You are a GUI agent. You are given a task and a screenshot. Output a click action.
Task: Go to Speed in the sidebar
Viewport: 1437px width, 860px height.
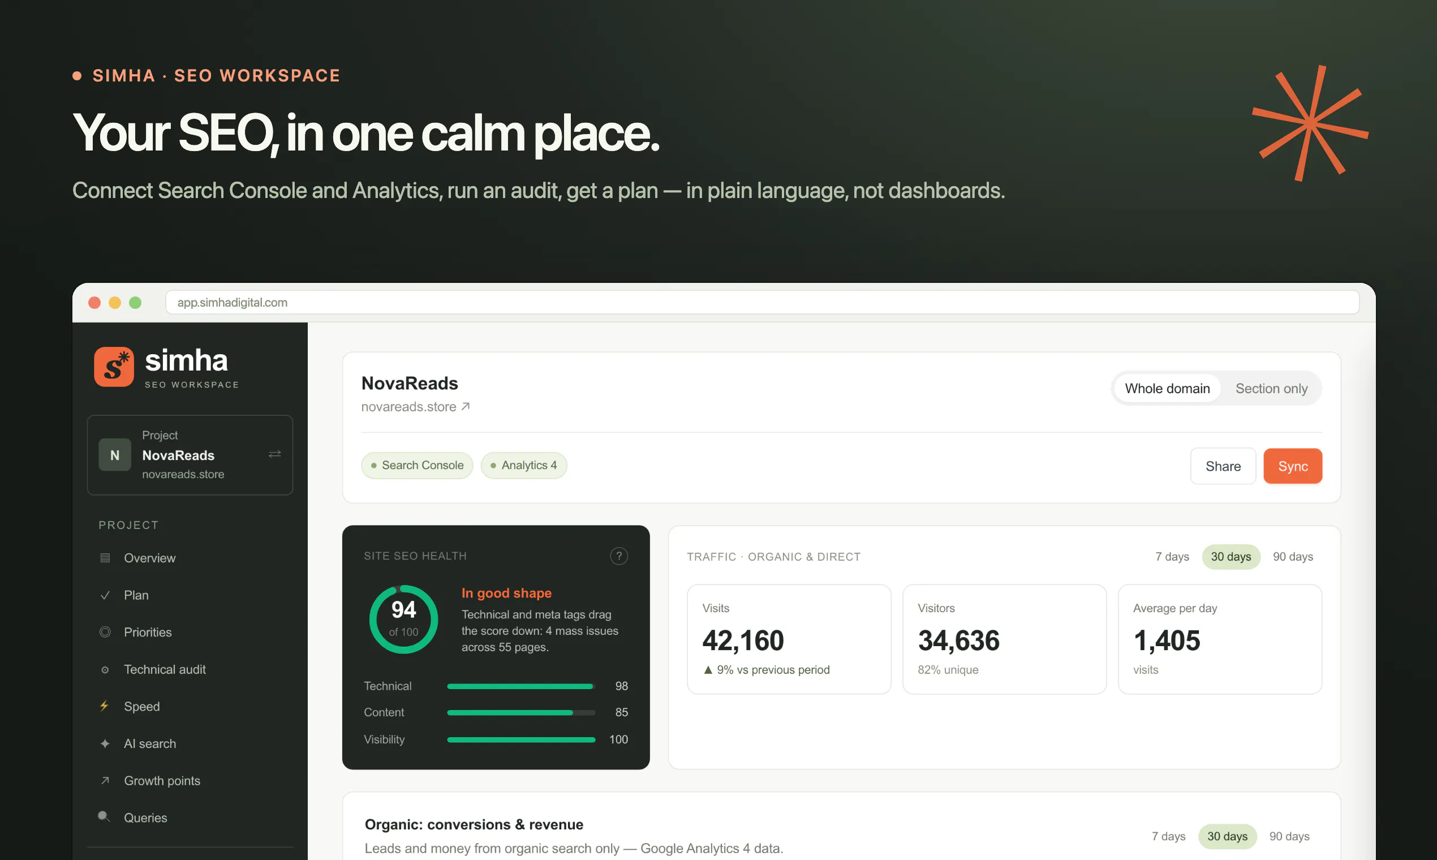tap(190, 706)
